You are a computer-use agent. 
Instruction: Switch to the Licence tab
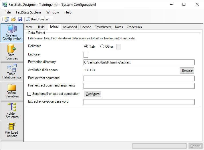point(86,27)
